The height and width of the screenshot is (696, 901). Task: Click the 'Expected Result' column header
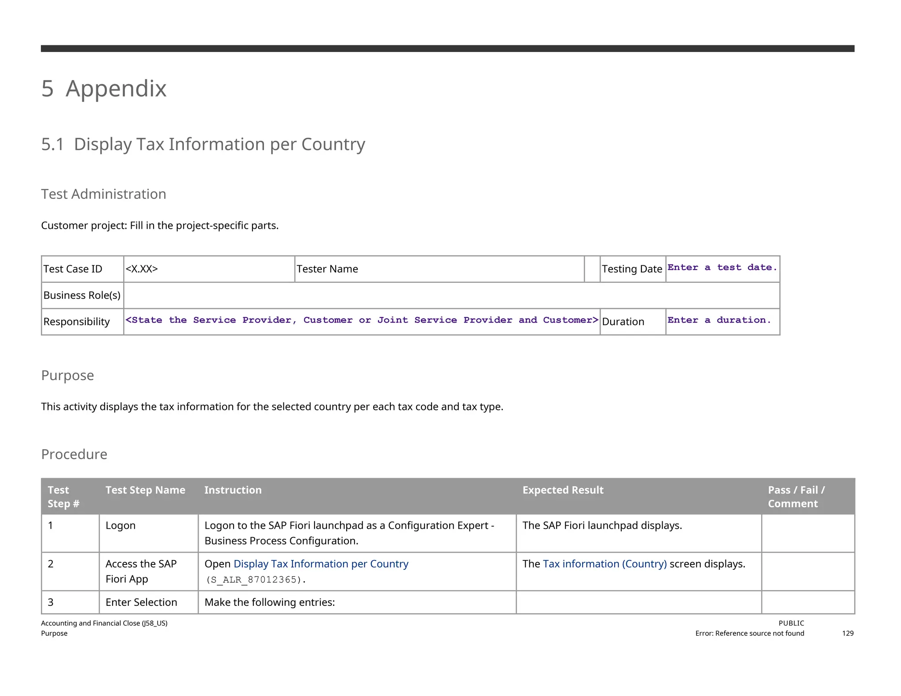639,497
